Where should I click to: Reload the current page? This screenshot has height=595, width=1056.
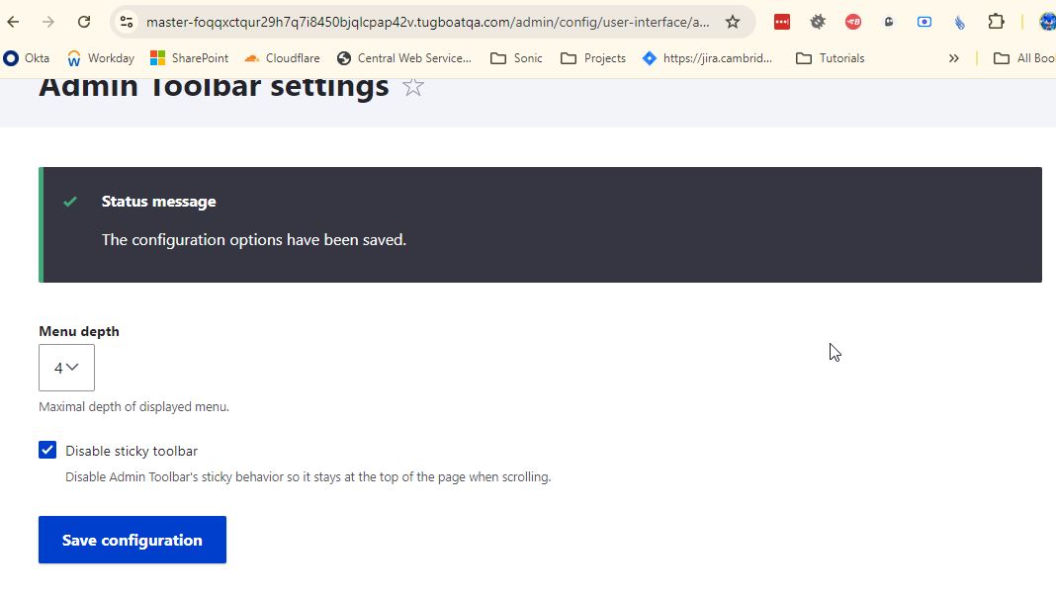pyautogui.click(x=83, y=22)
